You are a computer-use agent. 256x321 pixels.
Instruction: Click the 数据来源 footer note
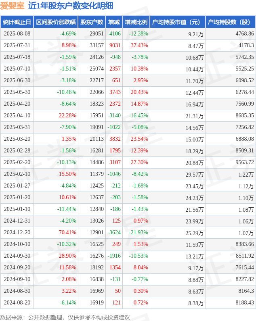click(x=65, y=317)
